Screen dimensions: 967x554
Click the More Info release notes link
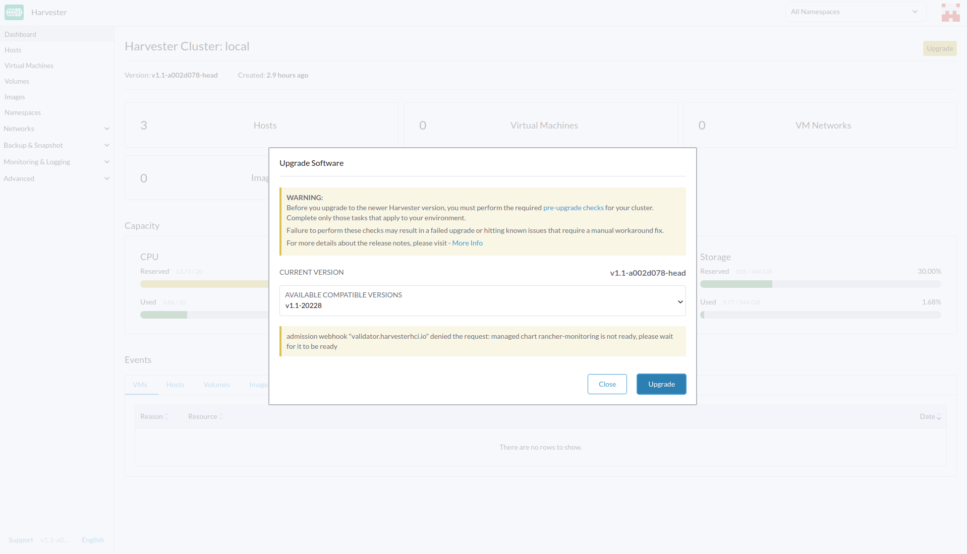point(467,243)
